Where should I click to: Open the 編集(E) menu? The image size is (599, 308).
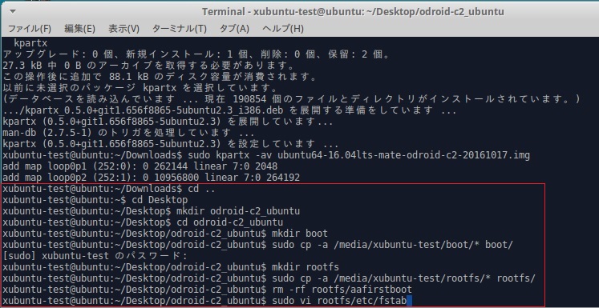click(80, 29)
